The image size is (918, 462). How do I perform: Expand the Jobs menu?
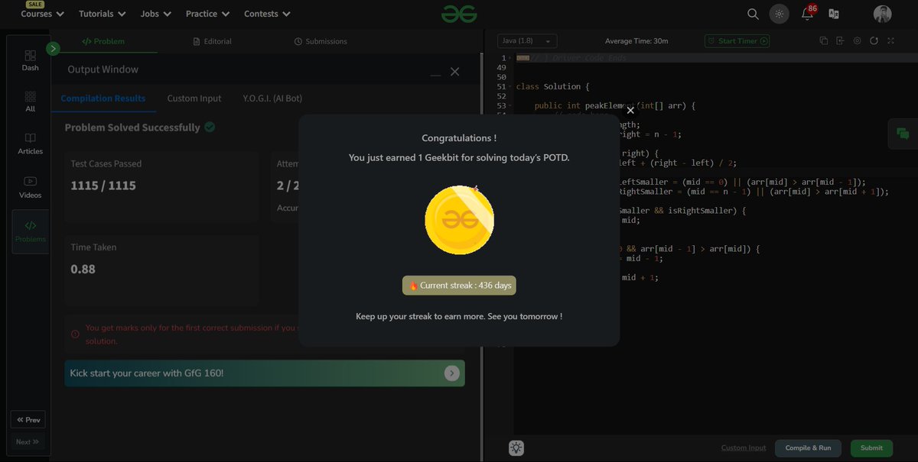155,14
